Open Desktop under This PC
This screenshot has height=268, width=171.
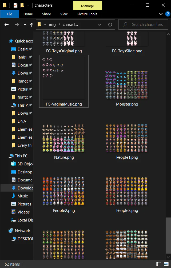22,172
